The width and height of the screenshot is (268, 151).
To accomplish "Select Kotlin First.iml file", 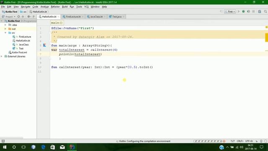I will [x=19, y=52].
